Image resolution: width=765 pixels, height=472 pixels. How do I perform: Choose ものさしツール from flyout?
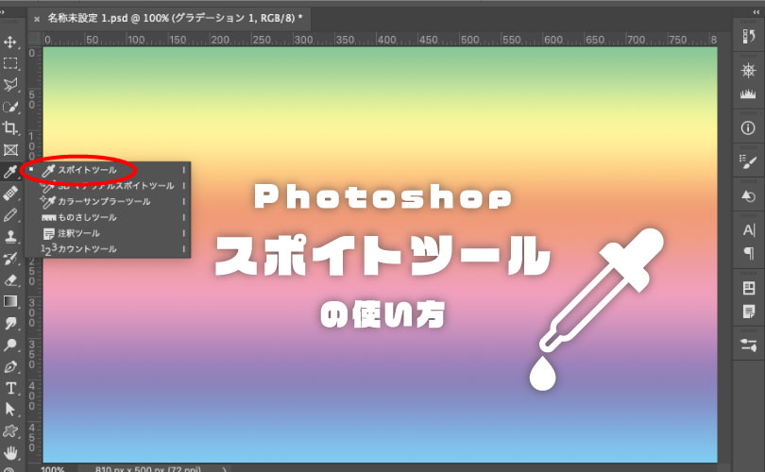point(108,217)
